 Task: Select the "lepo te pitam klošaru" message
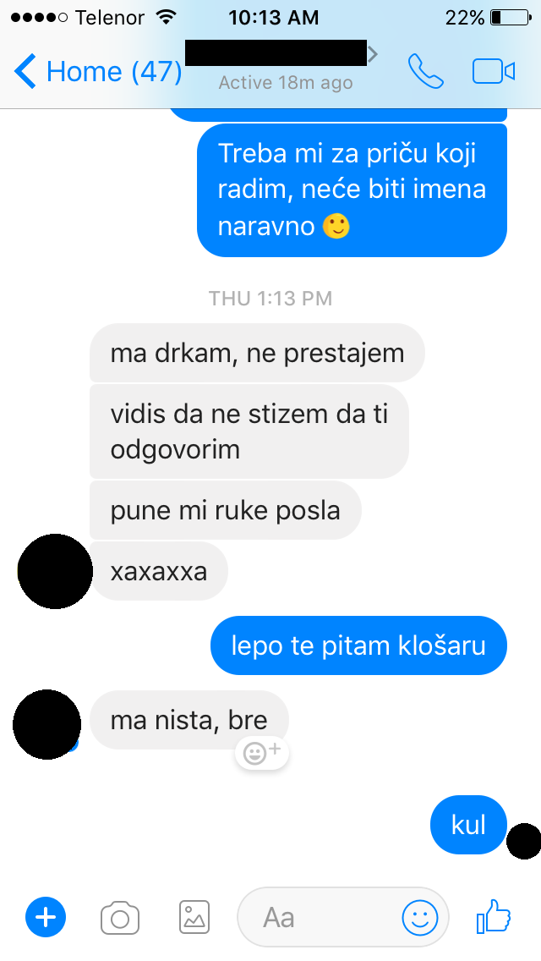[x=358, y=645]
